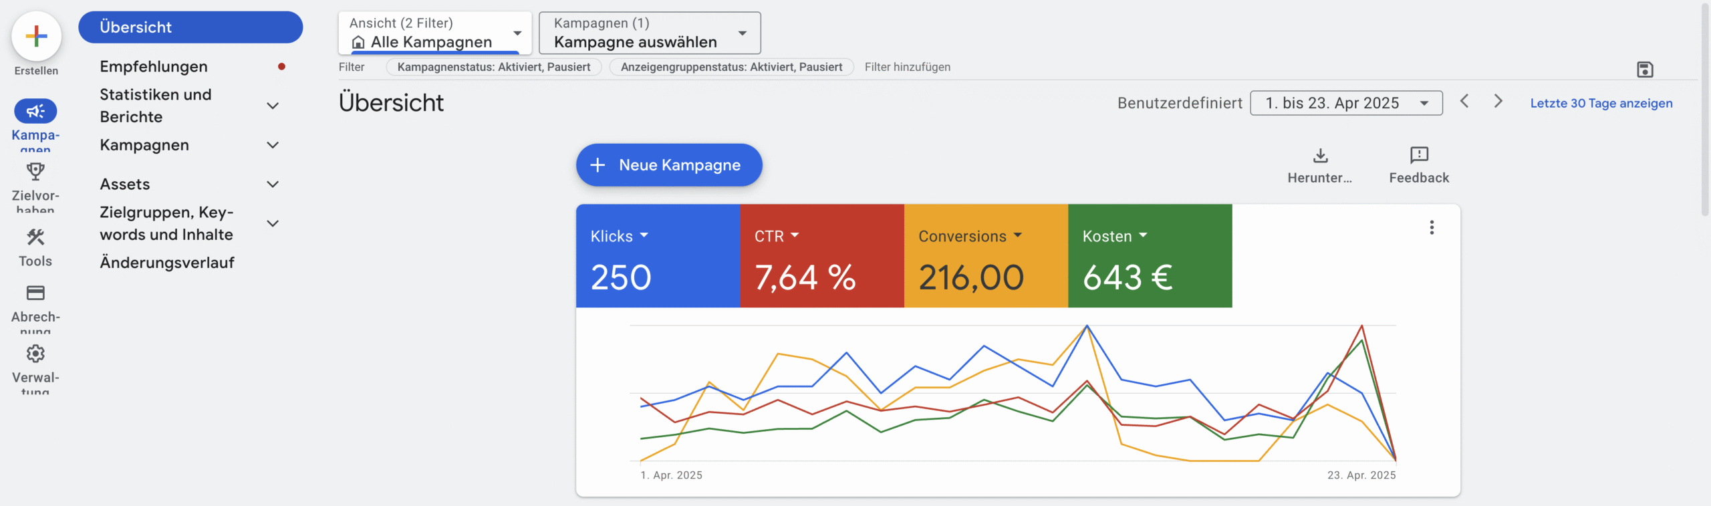Click the Herunterladen download icon
Screen dimensions: 1711x506
[x=1320, y=156]
